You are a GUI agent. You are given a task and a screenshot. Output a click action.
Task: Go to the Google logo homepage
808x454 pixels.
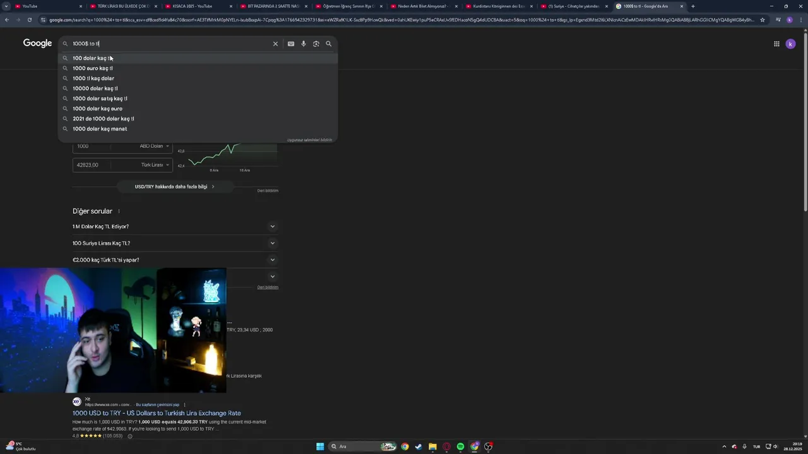(x=37, y=43)
